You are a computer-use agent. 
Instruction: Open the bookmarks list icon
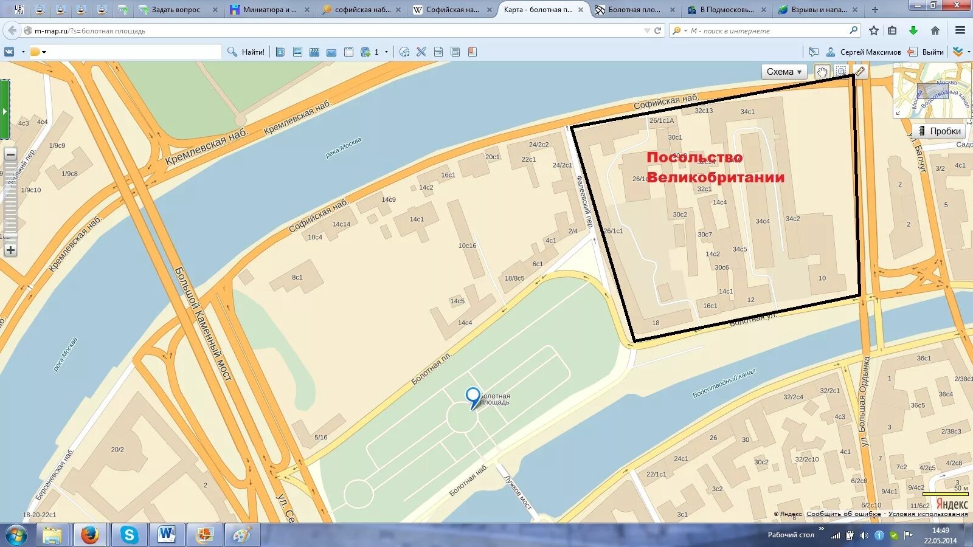pyautogui.click(x=892, y=30)
